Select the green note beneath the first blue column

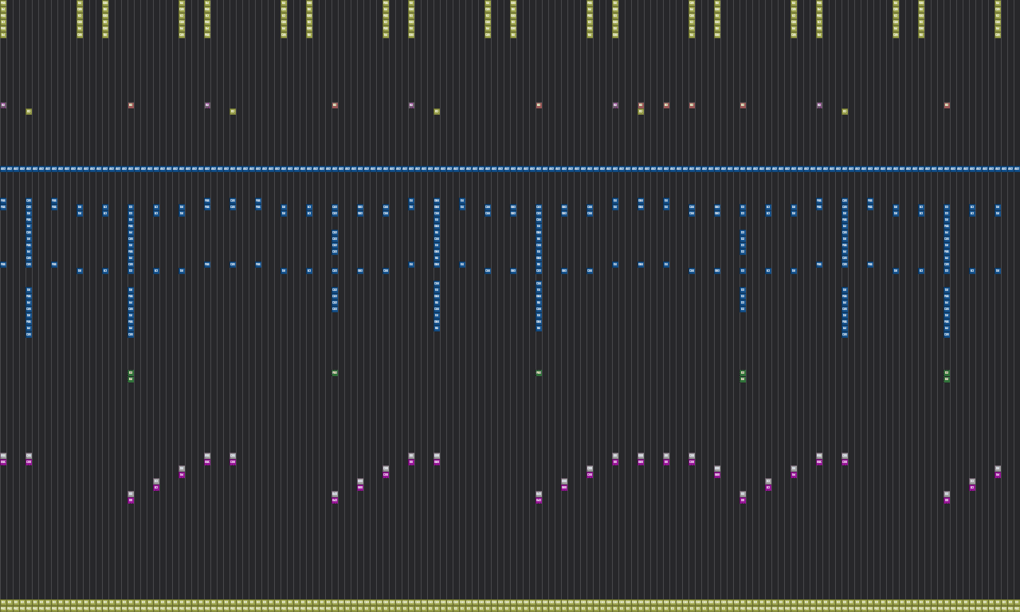131,376
